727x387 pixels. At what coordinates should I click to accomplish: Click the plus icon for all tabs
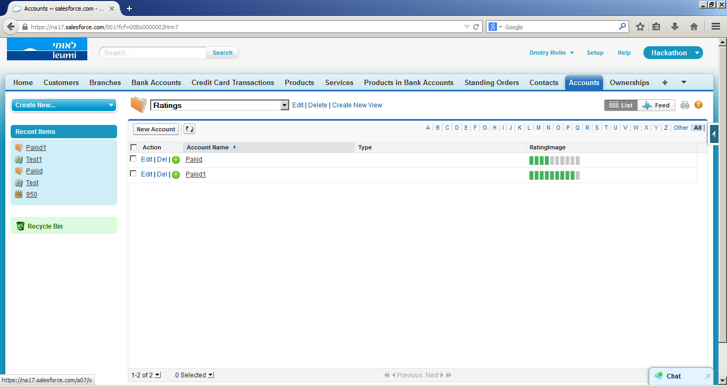point(665,82)
